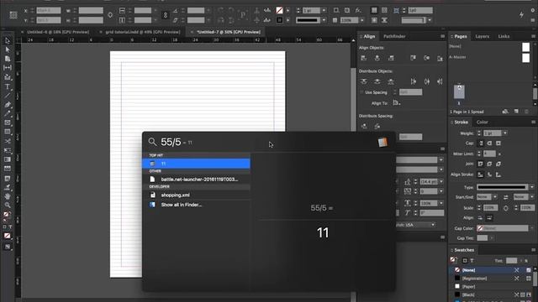Open the End arrowhead dropdown
538x302 pixels.
pos(532,197)
